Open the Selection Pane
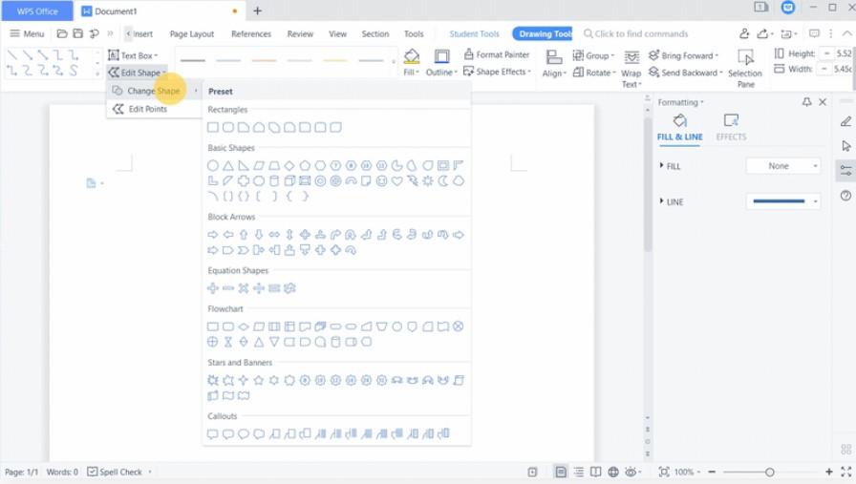Viewport: 856px width, 484px height. pyautogui.click(x=745, y=69)
